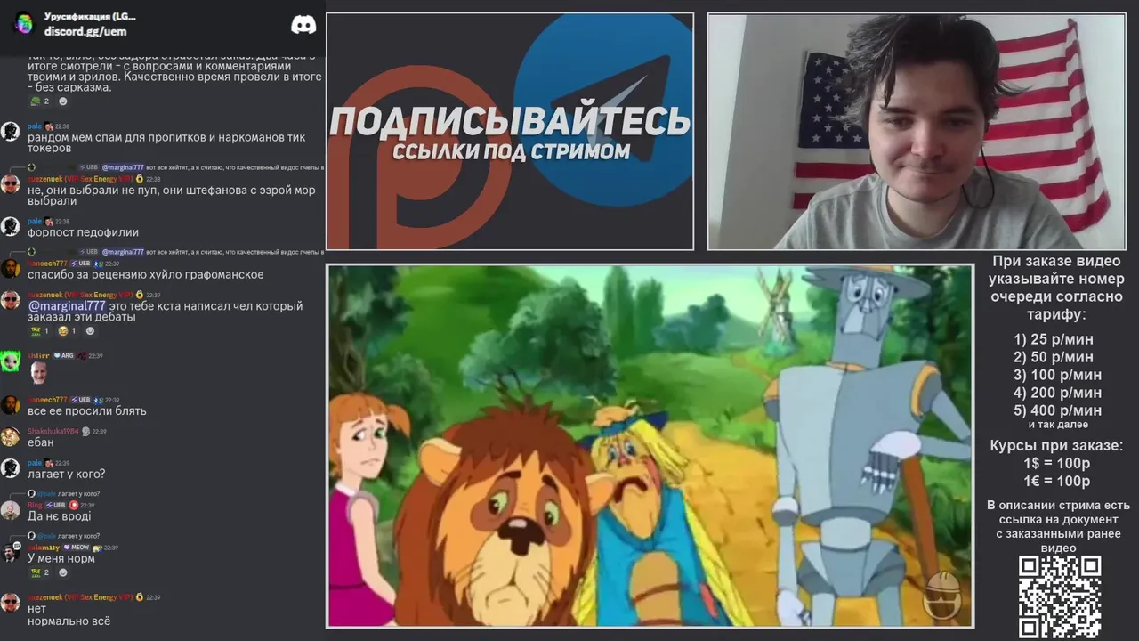This screenshot has width=1139, height=641.
Task: Add reaction smiley under 'У меня норм'
Action: (63, 572)
